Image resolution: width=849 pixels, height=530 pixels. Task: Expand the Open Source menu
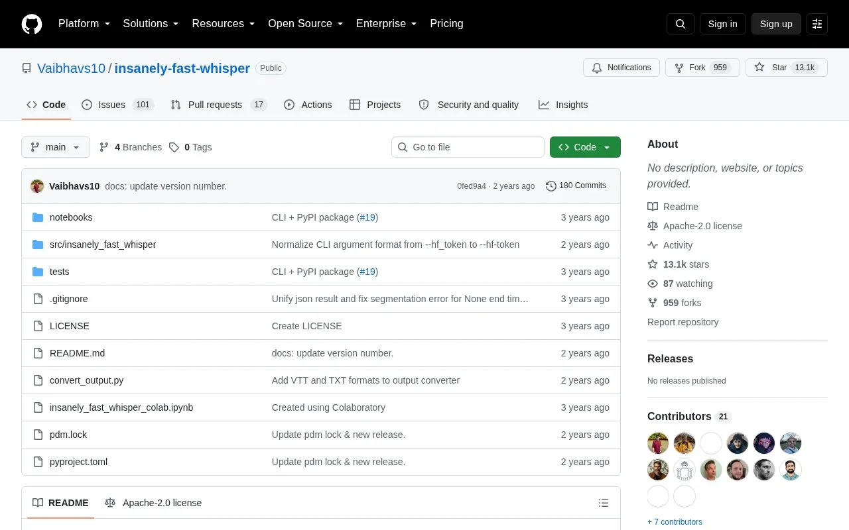pyautogui.click(x=306, y=24)
